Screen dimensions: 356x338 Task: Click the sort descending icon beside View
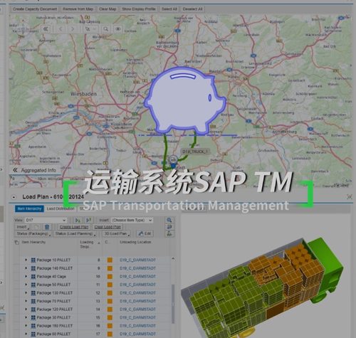click(88, 220)
